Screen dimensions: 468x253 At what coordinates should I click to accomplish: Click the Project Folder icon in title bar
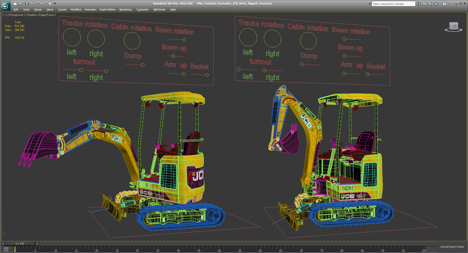50,3
